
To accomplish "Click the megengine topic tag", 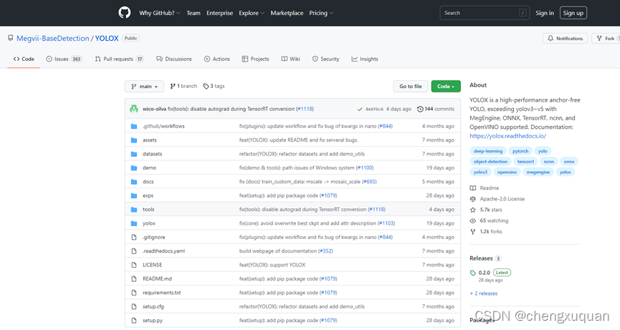I will click(538, 172).
